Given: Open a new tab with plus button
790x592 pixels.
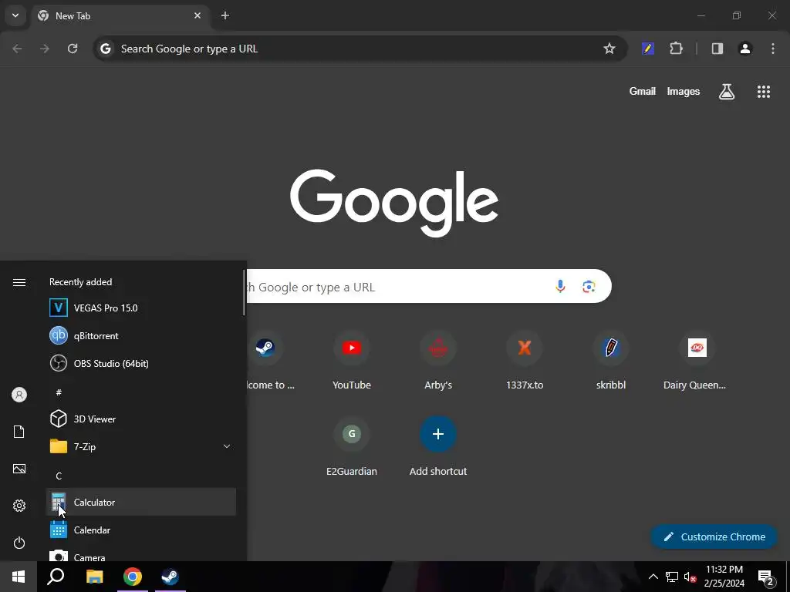Looking at the screenshot, I should click(225, 15).
